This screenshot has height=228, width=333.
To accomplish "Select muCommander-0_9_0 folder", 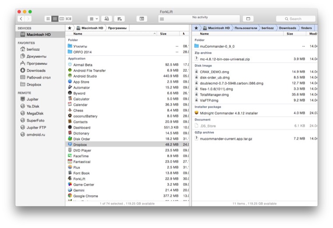I will pyautogui.click(x=255, y=46).
